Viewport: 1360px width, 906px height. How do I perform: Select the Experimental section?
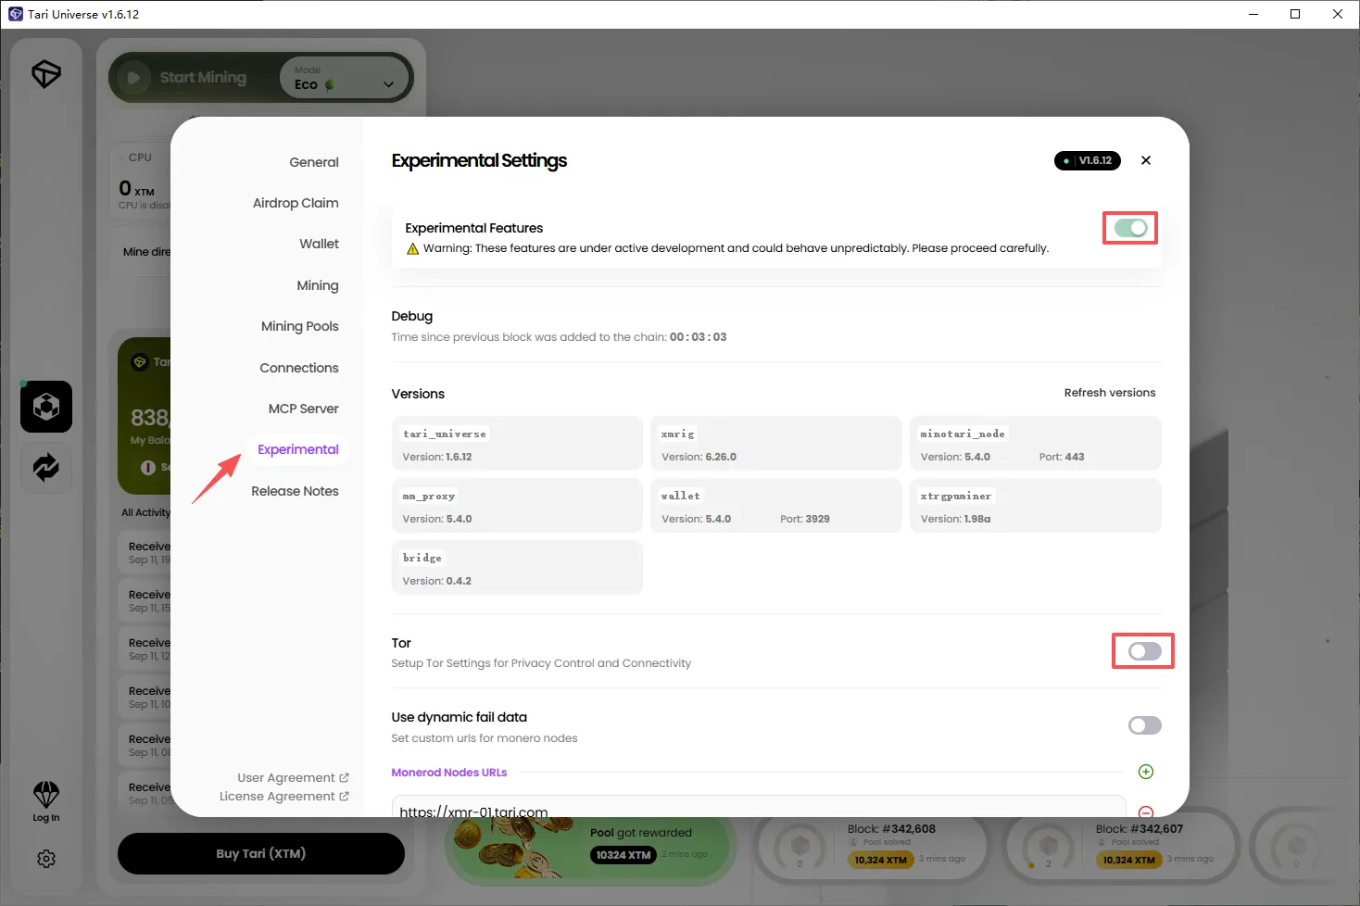pyautogui.click(x=298, y=449)
